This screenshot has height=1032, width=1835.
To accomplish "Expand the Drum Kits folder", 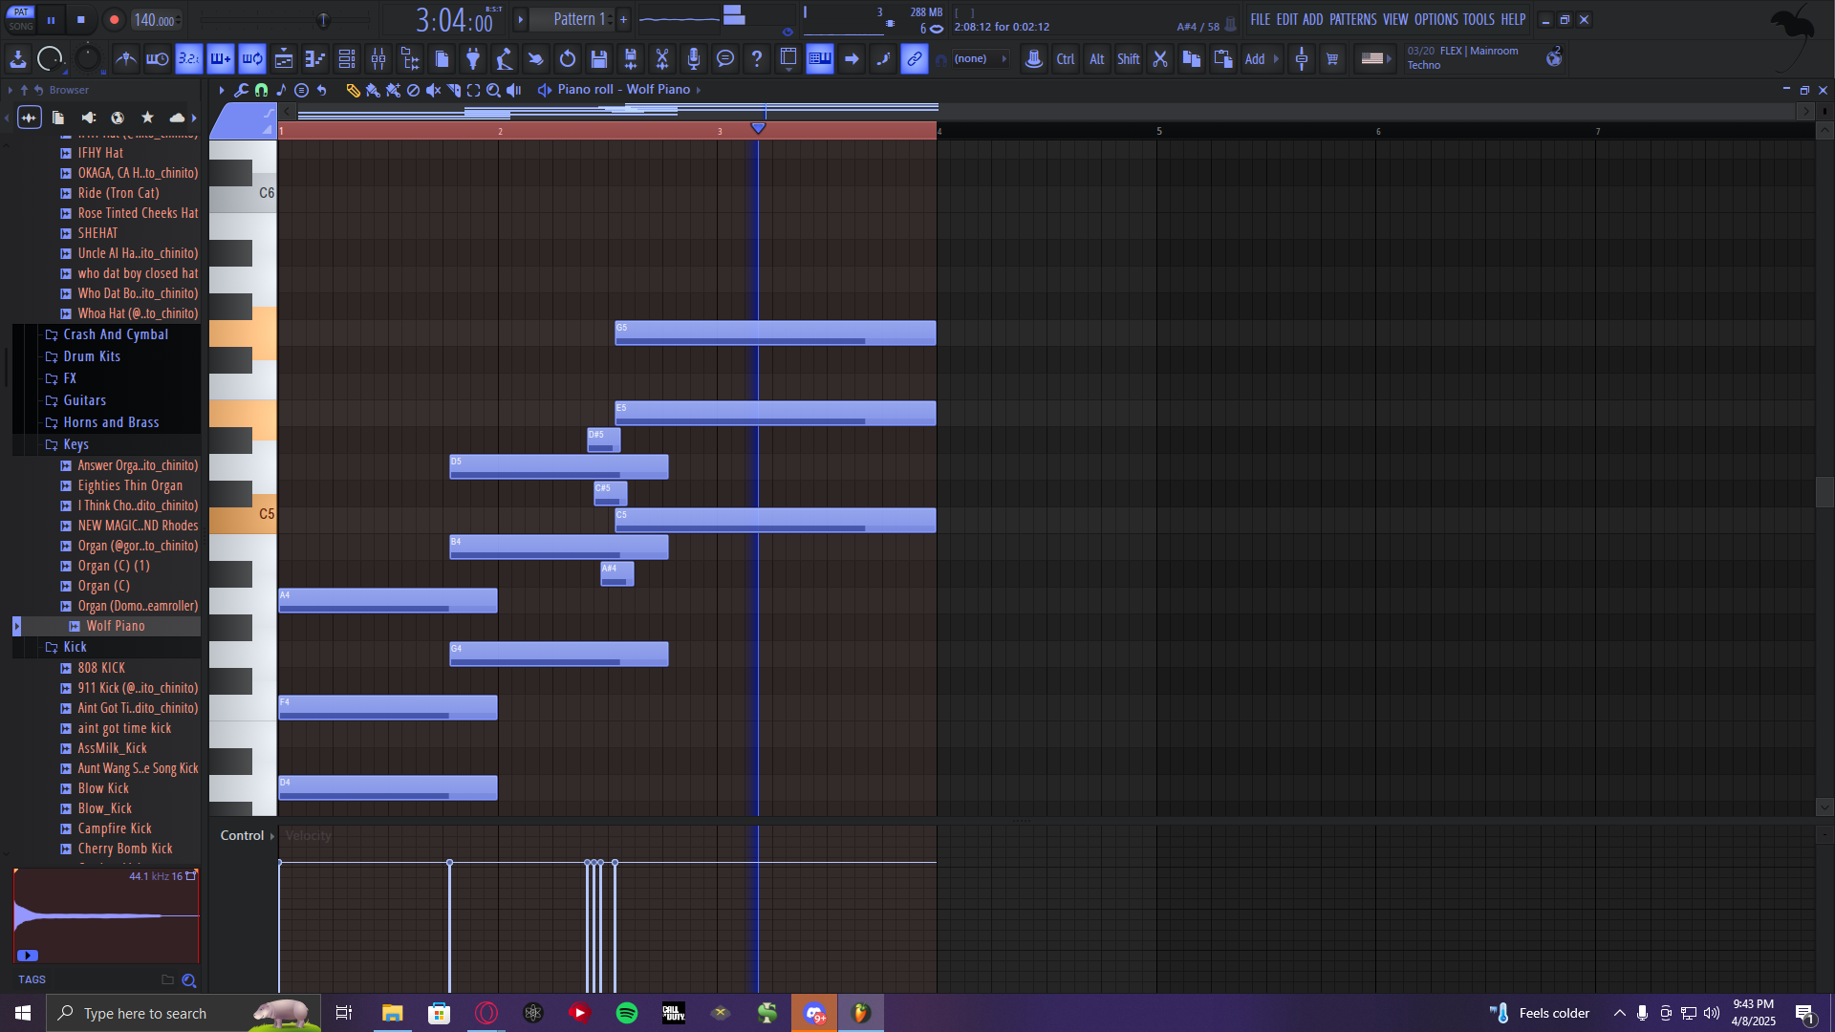I will [x=92, y=356].
